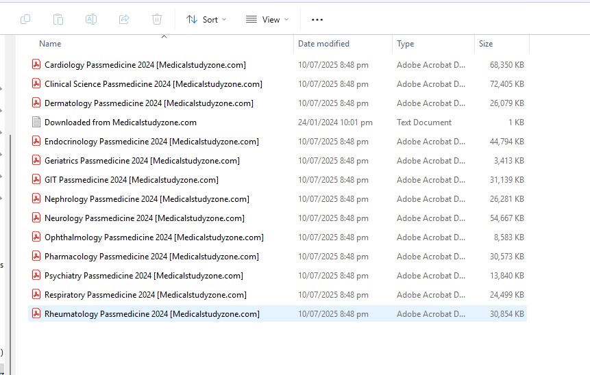Select Nephrology Passmedicine 2024 file name
590x375 pixels.
[x=147, y=199]
